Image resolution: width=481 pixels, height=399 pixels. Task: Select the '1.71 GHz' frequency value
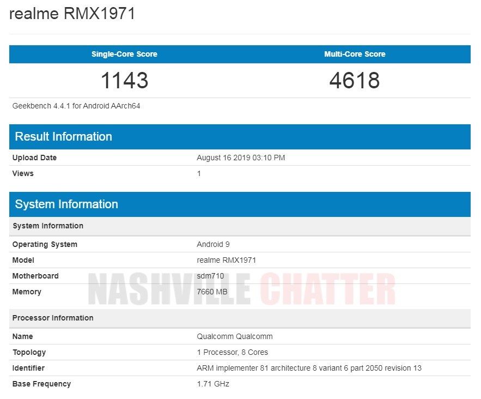213,384
